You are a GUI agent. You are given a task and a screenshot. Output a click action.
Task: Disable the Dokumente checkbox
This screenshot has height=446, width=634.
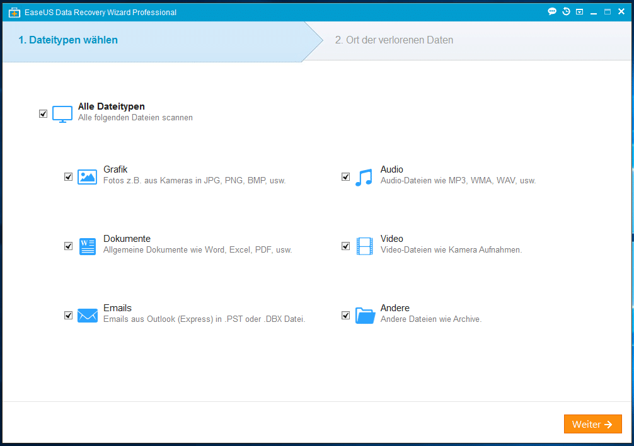[x=68, y=246]
